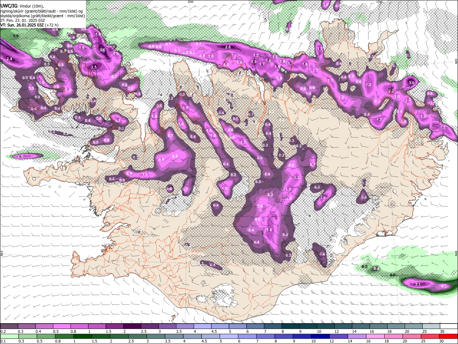Click the '0.1' label on the rain scale
Viewport: 458px width, 344px height.
pos(3,341)
